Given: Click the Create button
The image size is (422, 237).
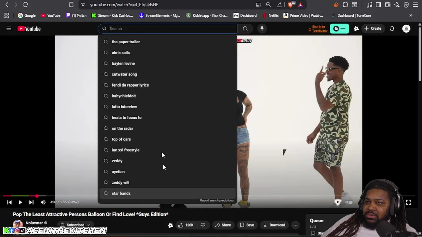Looking at the screenshot, I should click(x=373, y=29).
